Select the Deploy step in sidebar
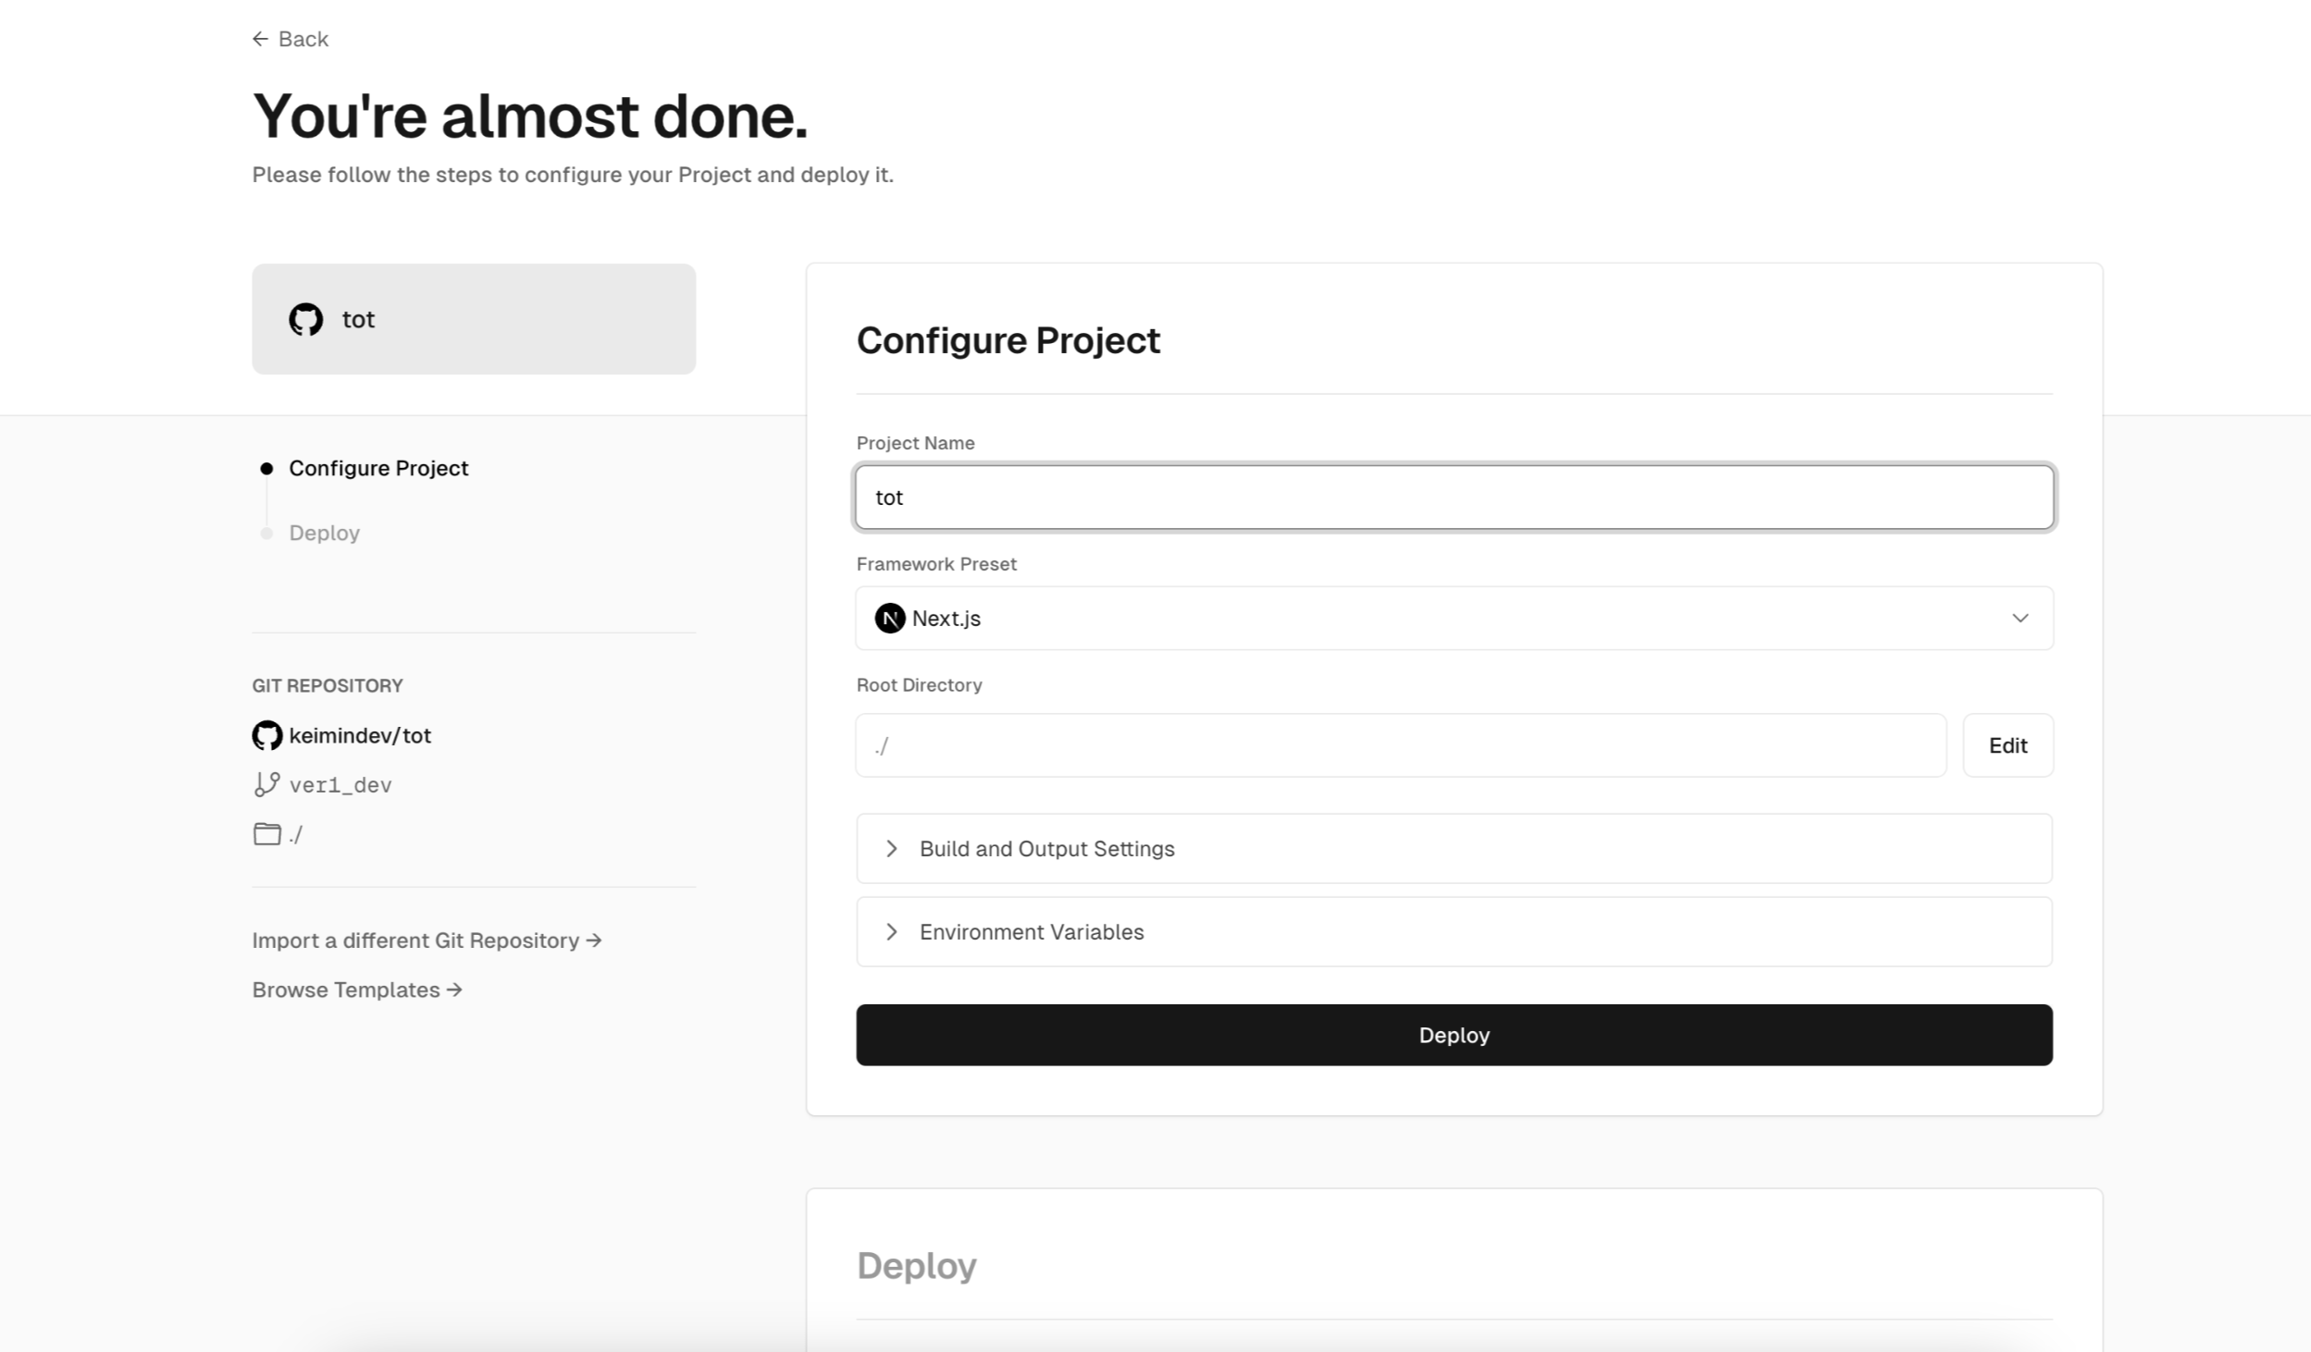This screenshot has width=2311, height=1352. pos(324,533)
